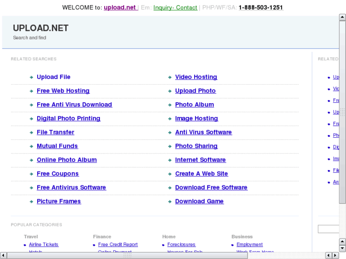Open Online Photo Album link

tap(67, 160)
